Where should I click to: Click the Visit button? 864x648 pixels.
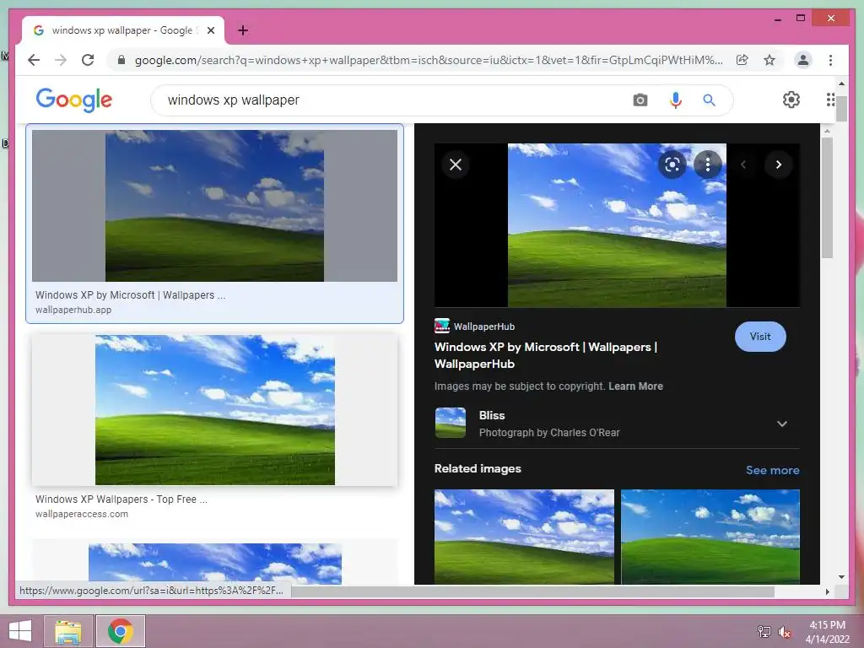tap(760, 336)
